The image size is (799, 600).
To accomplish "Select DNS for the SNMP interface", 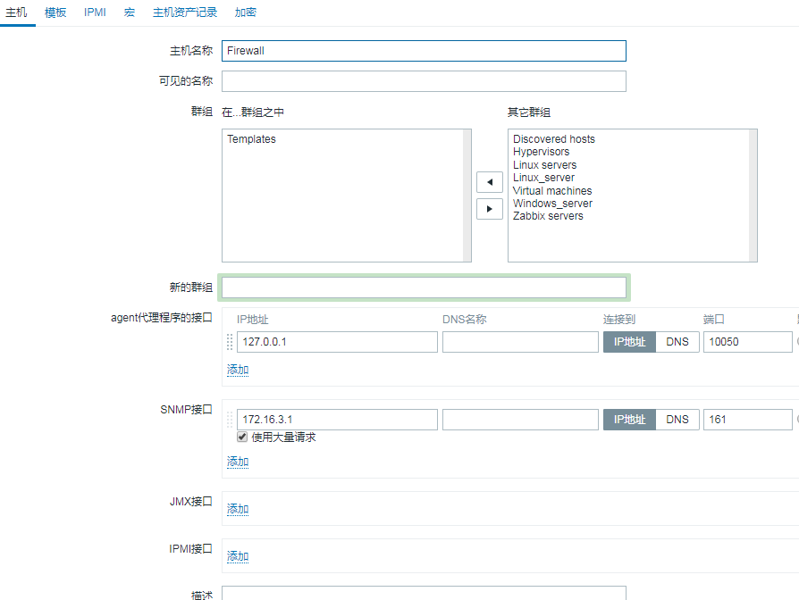I will (x=677, y=420).
